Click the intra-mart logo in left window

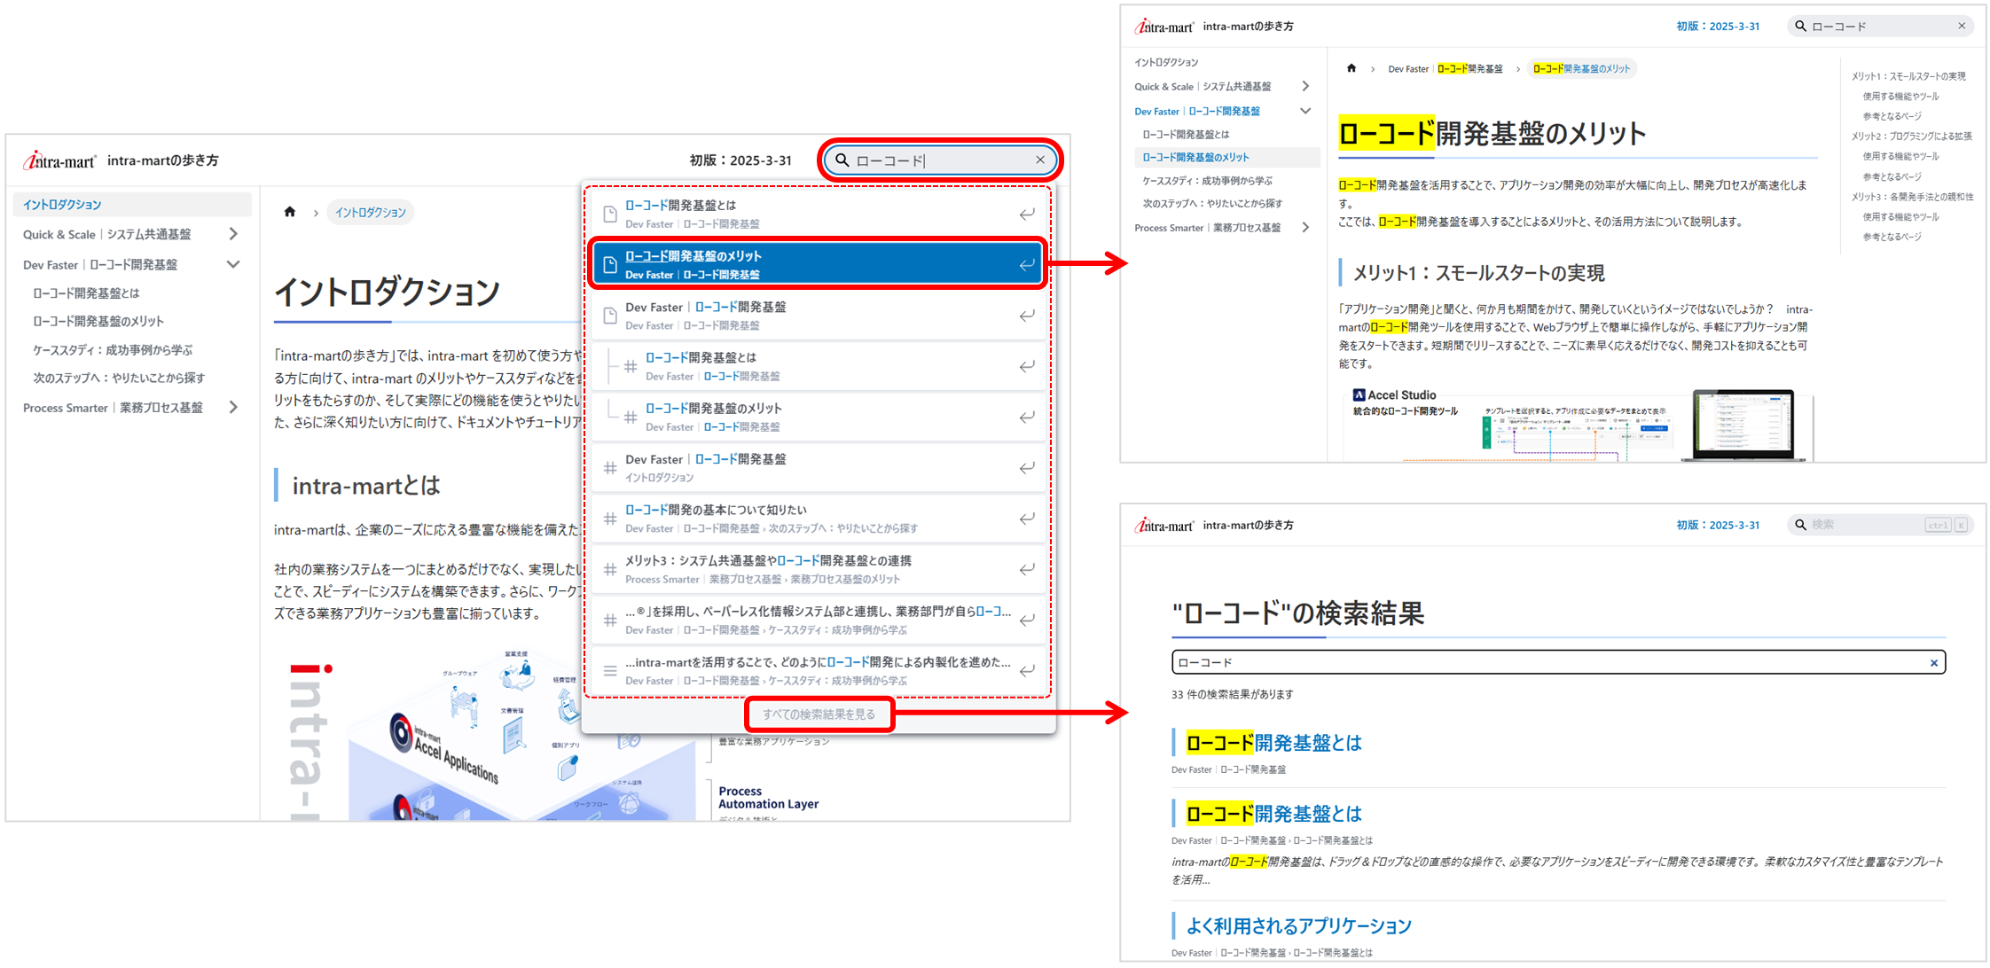59,160
